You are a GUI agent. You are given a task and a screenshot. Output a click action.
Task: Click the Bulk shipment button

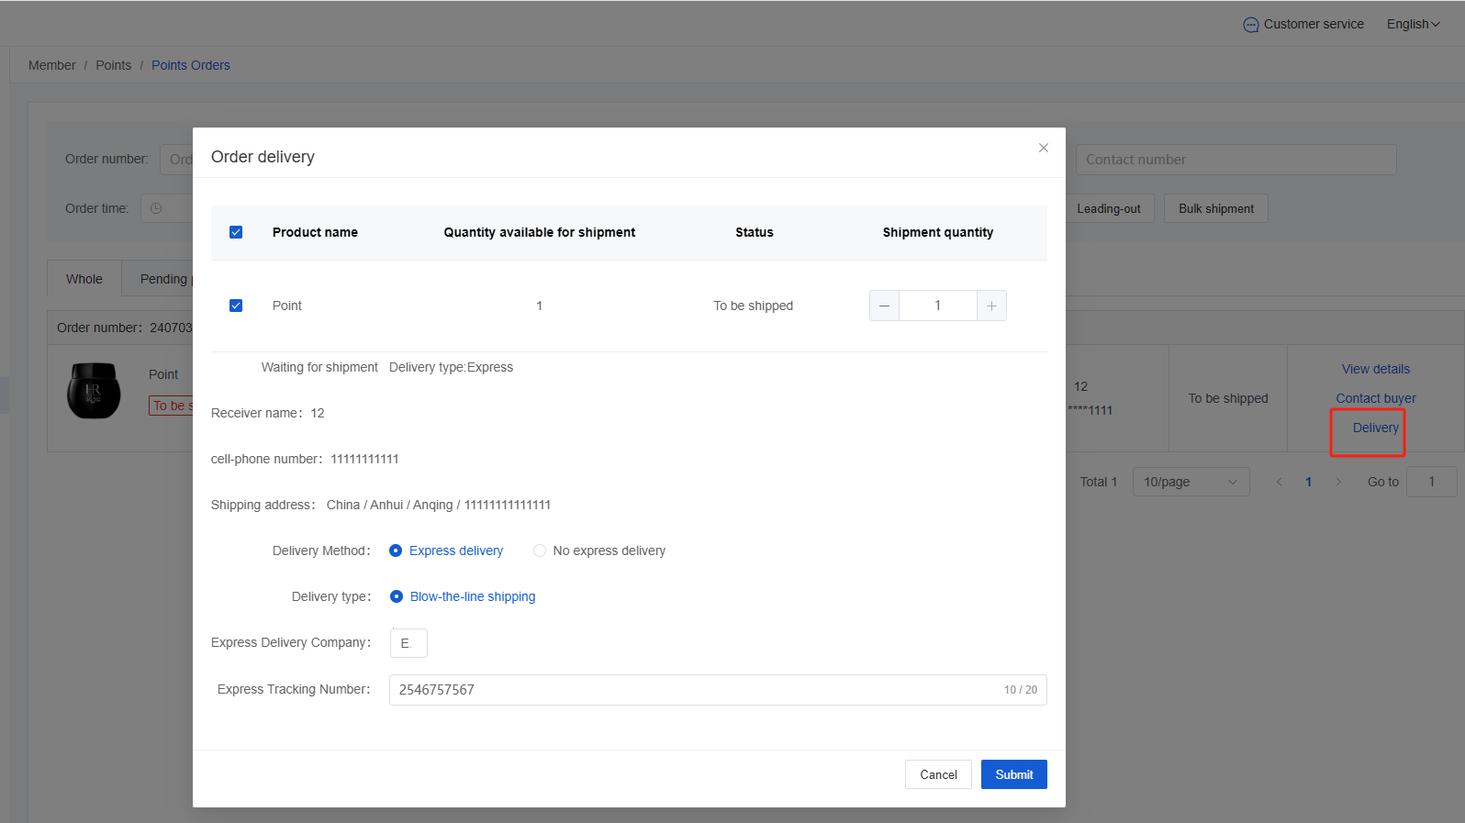(1216, 208)
